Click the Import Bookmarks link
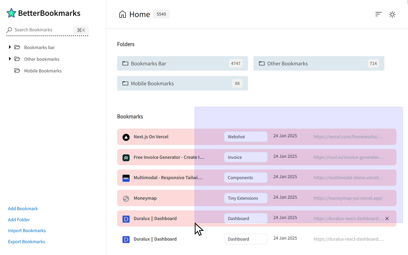The height and width of the screenshot is (255, 408). pyautogui.click(x=27, y=230)
